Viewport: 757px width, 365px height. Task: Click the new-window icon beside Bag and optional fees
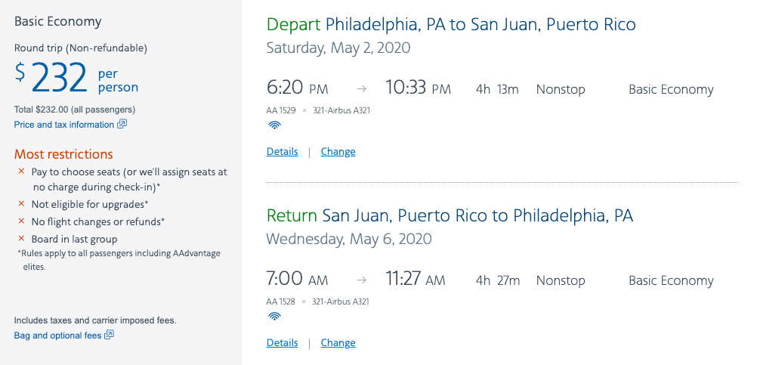109,336
